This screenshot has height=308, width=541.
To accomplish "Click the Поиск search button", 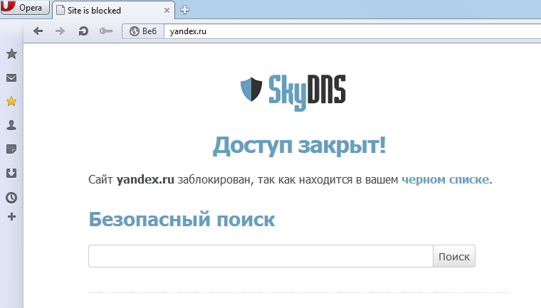I will coord(454,256).
